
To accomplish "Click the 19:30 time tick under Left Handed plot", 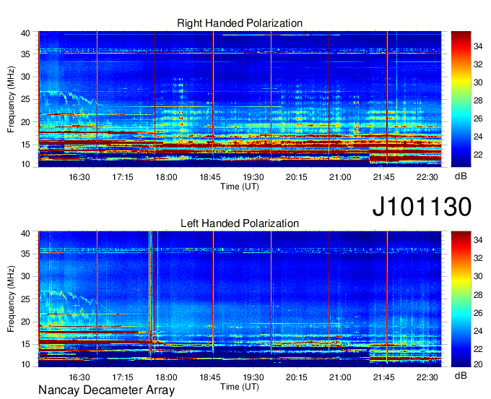I will pos(253,377).
